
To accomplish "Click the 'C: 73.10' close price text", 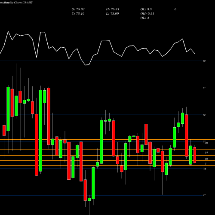I will pyautogui.click(x=78, y=14).
